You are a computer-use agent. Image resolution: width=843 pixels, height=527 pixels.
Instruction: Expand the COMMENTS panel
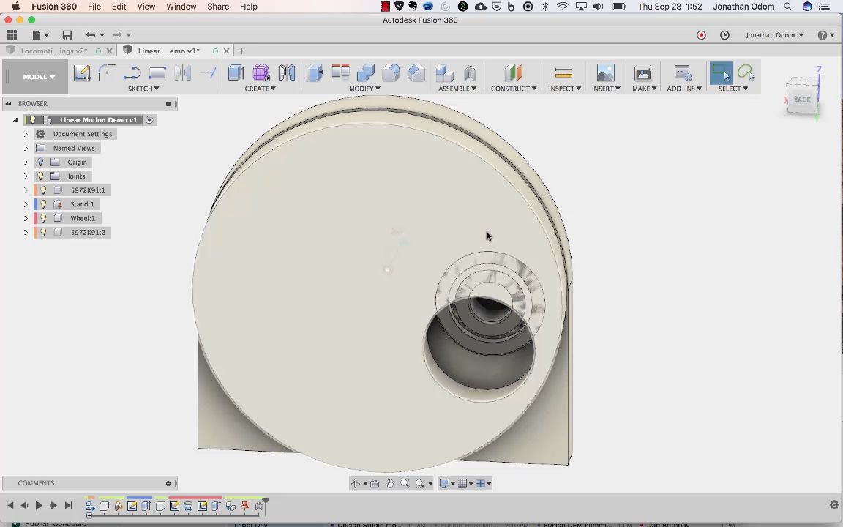click(168, 483)
